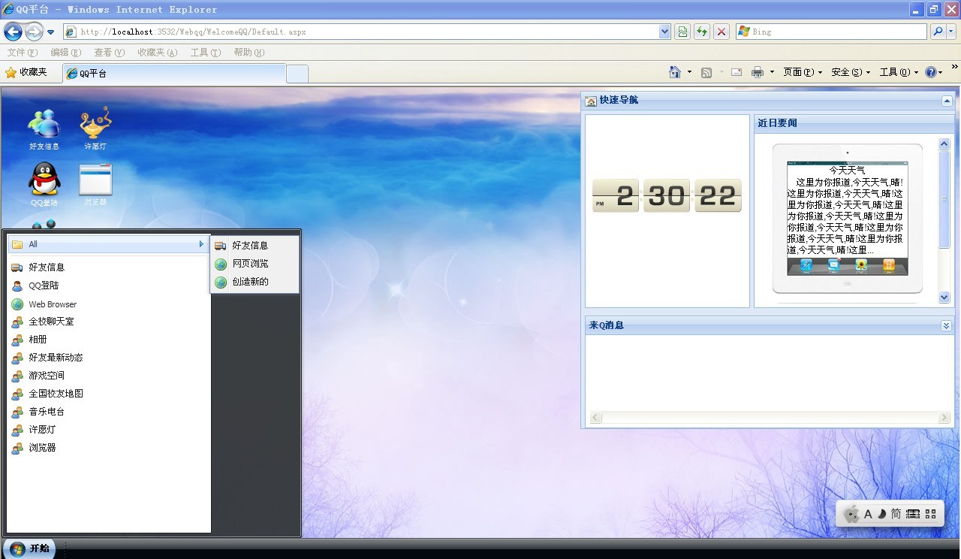Click the moon icon in the input bar
Viewport: 961px width, 559px height.
[882, 514]
